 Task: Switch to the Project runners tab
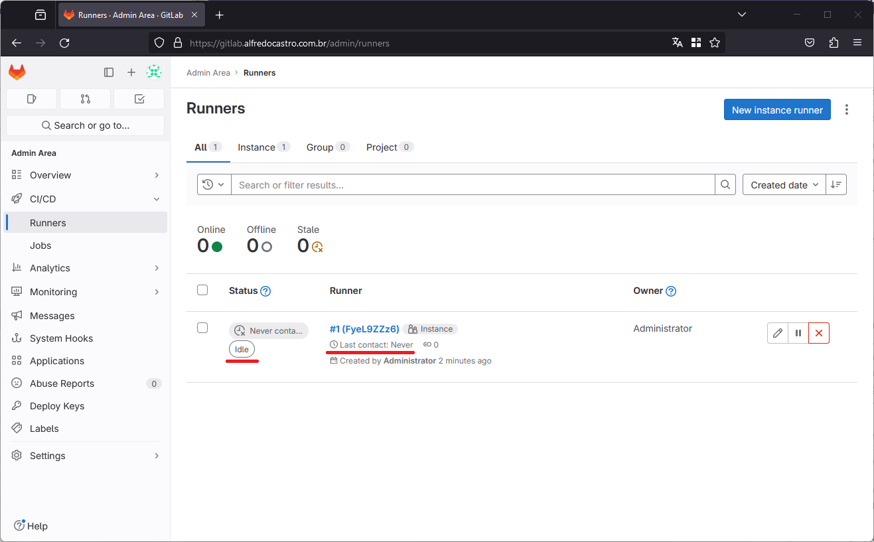pyautogui.click(x=390, y=147)
